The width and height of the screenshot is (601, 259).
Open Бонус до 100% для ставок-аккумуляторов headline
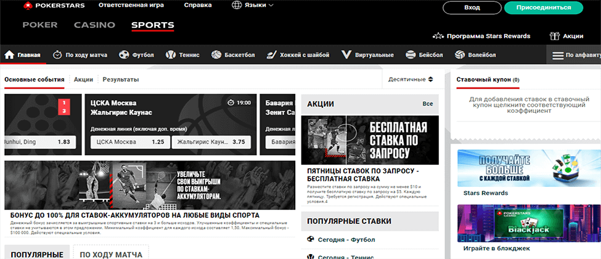[x=135, y=215]
